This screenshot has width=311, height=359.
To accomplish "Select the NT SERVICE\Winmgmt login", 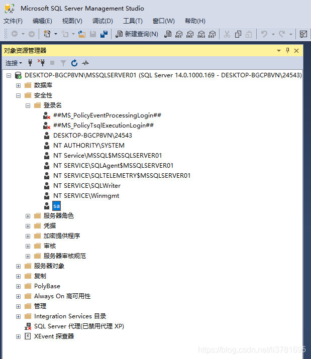I will point(86,196).
